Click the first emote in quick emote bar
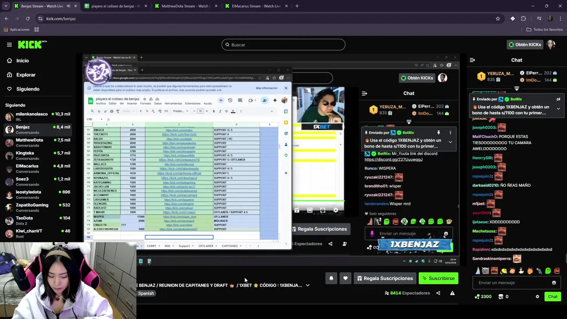The height and width of the screenshot is (319, 567). pyautogui.click(x=478, y=271)
